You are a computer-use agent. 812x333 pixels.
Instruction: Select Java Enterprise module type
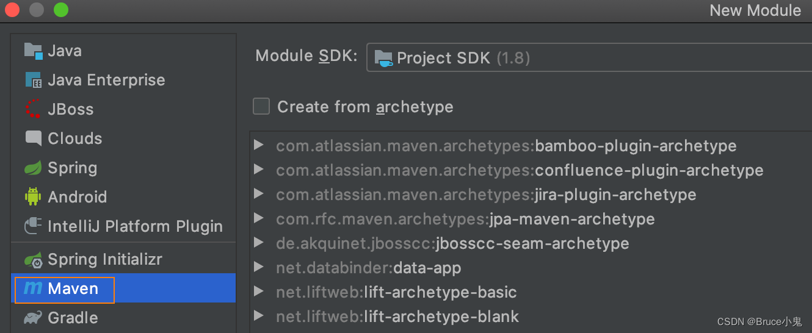[x=123, y=80]
